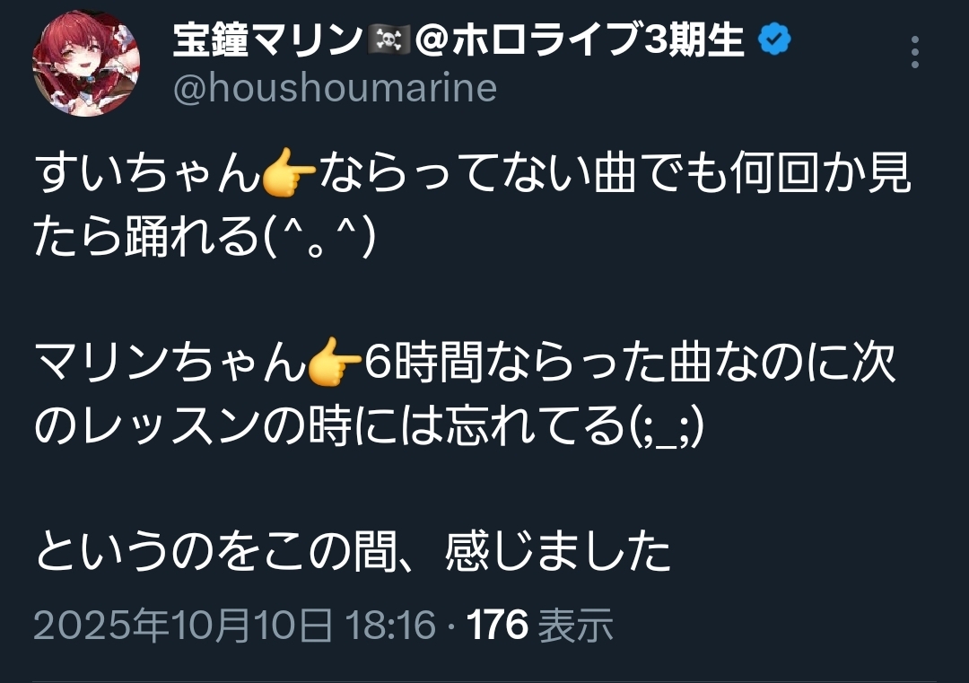Click the (;_;) kaomoji text
This screenshot has height=683, width=969.
click(666, 427)
